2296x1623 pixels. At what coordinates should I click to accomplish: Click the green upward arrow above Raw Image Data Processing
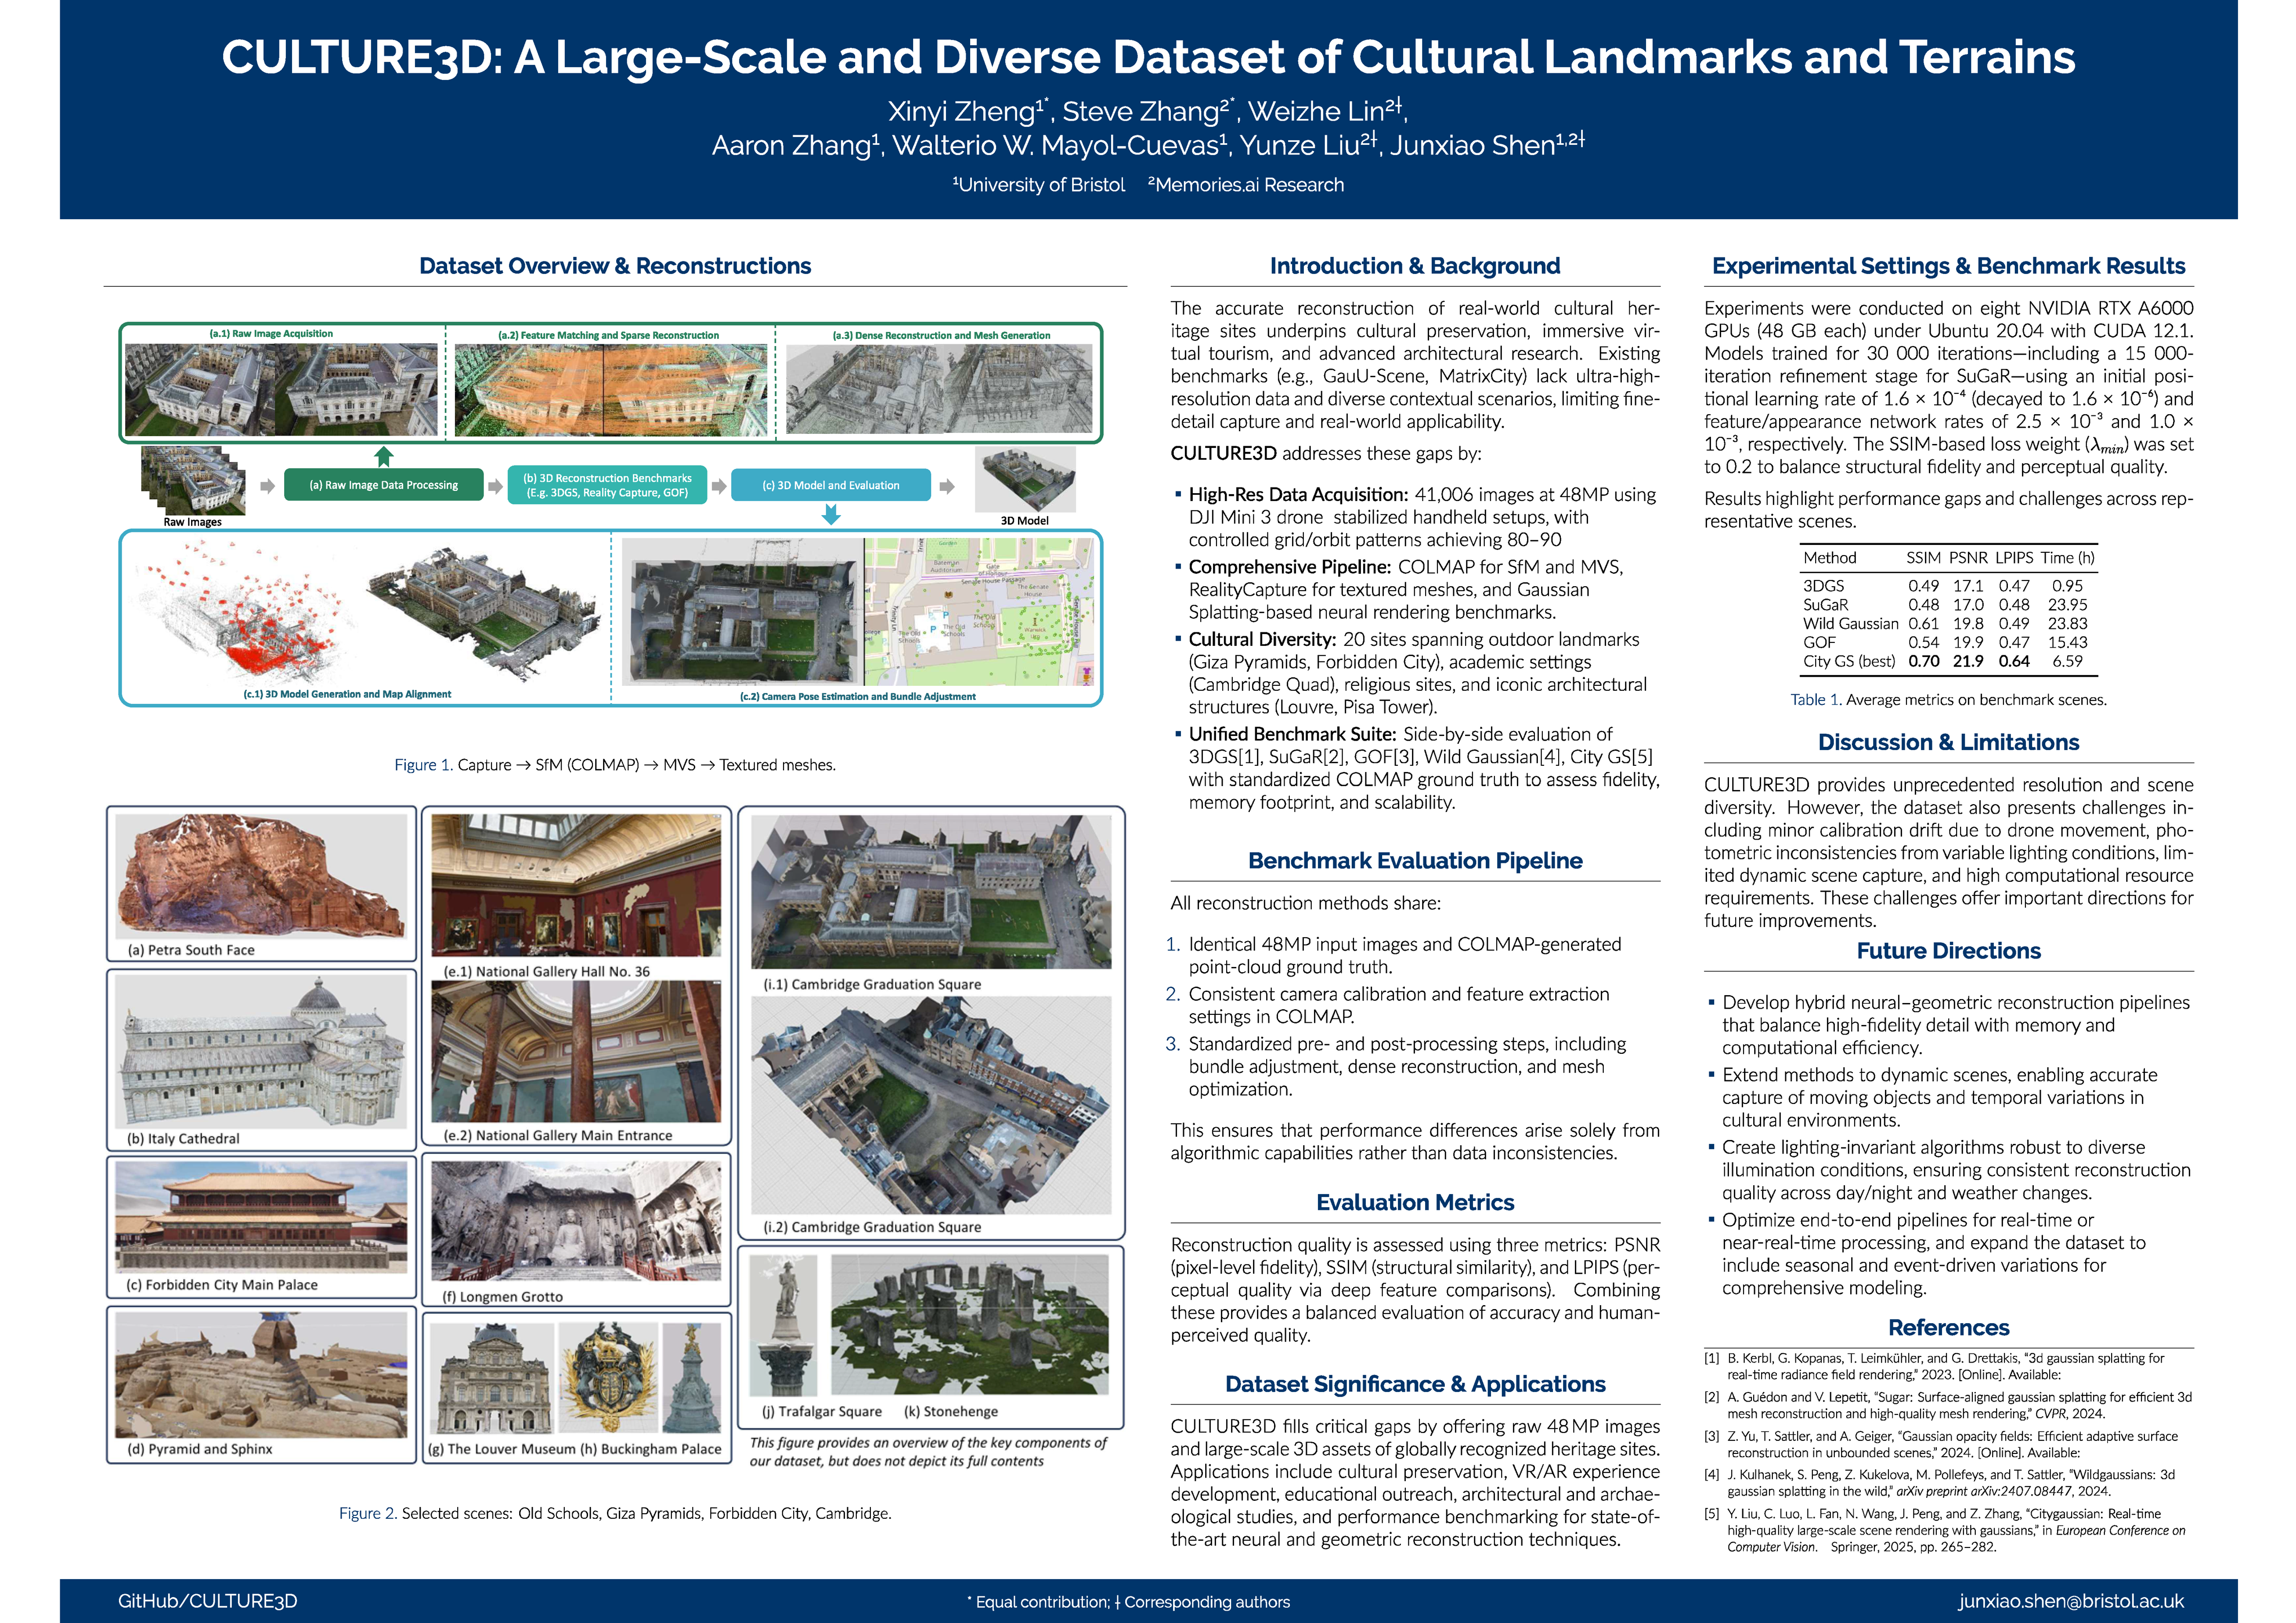point(383,456)
